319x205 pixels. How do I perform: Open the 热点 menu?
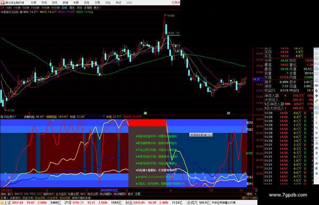[118, 3]
